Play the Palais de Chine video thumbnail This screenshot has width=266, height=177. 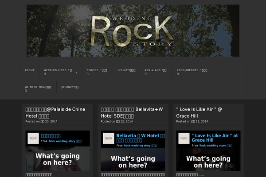tap(58, 159)
